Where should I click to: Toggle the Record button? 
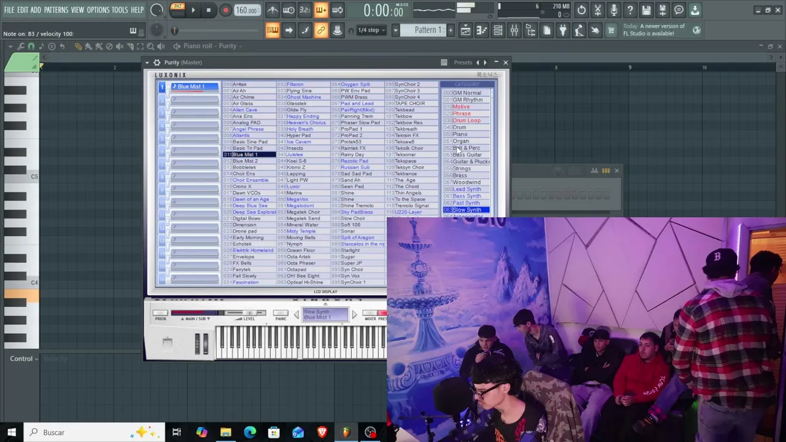point(225,10)
